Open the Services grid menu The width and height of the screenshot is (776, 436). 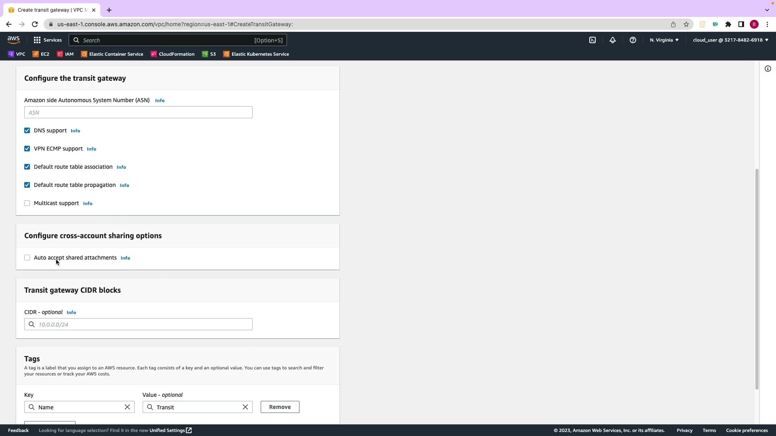click(x=47, y=40)
